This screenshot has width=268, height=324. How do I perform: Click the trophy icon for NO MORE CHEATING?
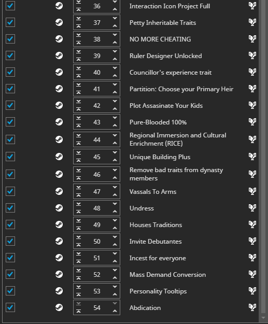pos(252,39)
